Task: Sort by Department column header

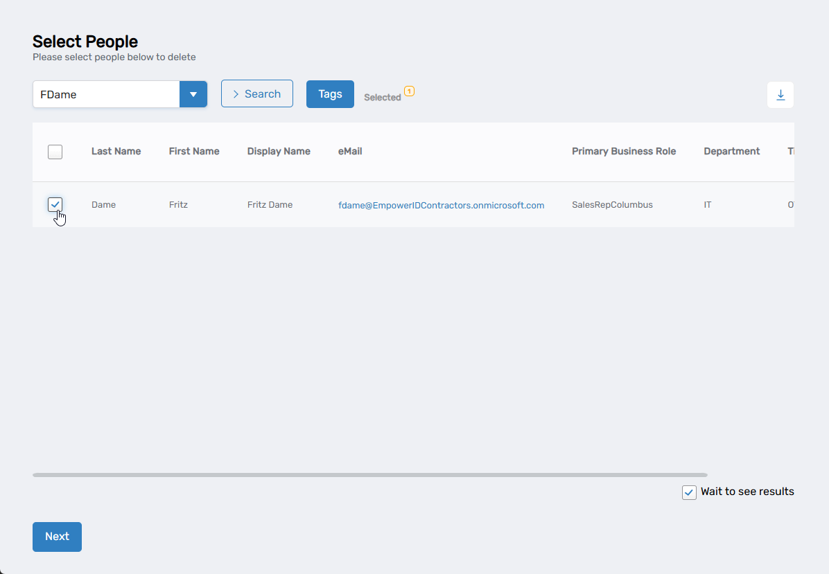Action: pos(731,152)
